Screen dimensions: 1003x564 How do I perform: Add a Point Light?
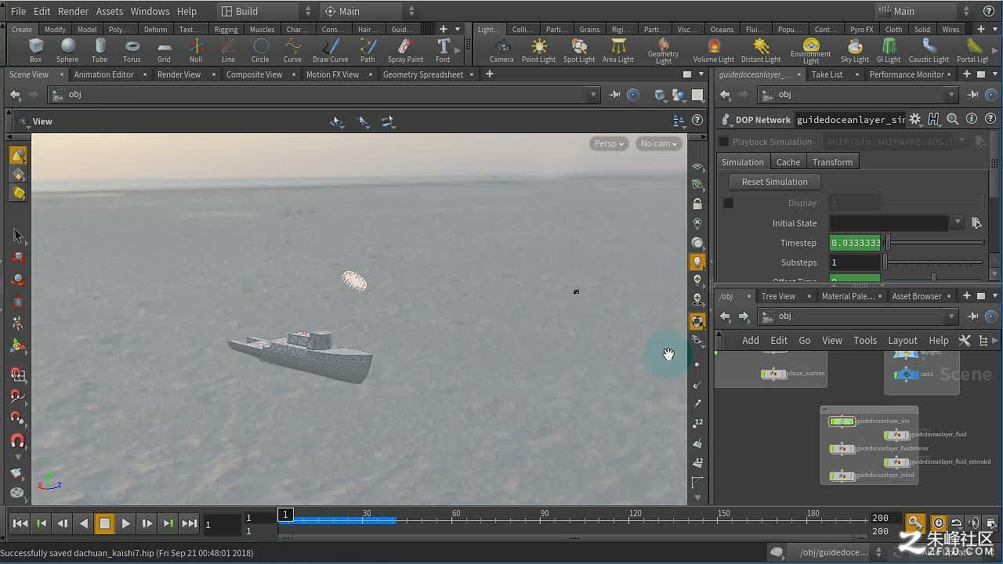(538, 50)
